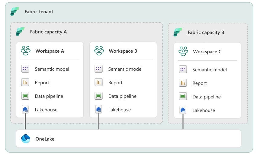Click the Workspace B people icon
The image size is (260, 155).
tap(99, 51)
